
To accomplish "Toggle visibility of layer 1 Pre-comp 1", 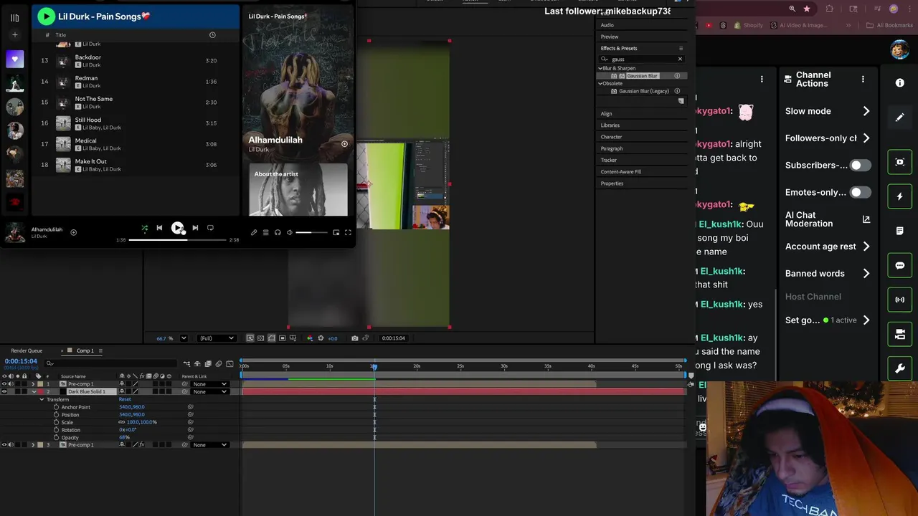I will (4, 384).
